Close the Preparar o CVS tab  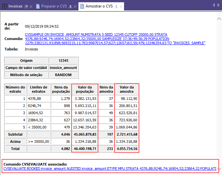[x=75, y=6]
